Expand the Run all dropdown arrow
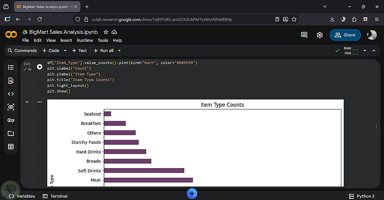Screen dimensions: 384x200 tap(119, 51)
